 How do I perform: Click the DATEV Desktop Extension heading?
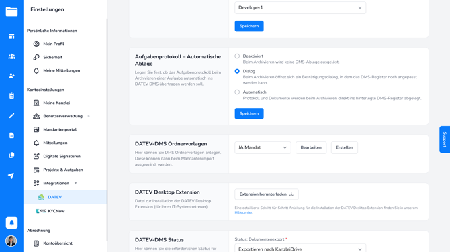pyautogui.click(x=167, y=192)
